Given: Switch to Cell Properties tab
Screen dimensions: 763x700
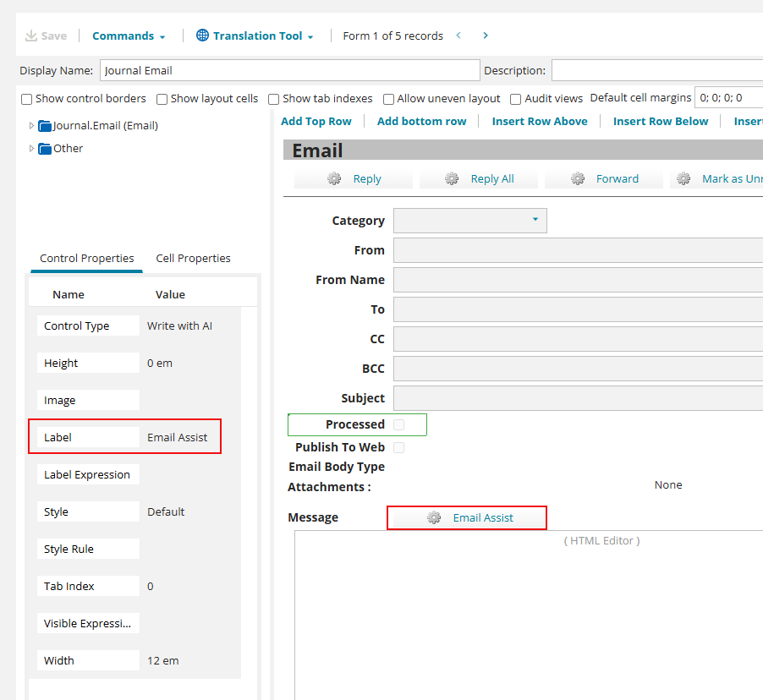Looking at the screenshot, I should 193,259.
